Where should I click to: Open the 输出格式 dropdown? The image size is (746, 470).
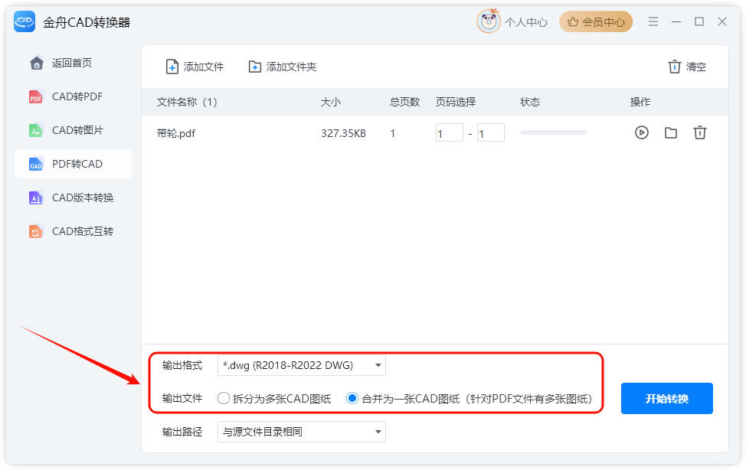pyautogui.click(x=302, y=365)
